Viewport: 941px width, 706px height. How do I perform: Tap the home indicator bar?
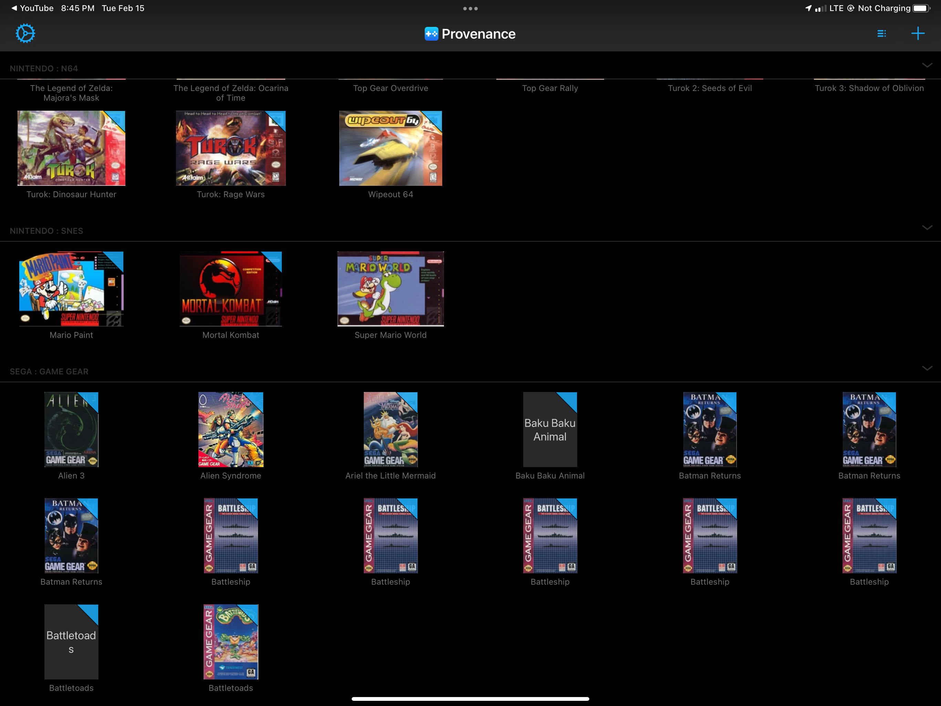[470, 699]
